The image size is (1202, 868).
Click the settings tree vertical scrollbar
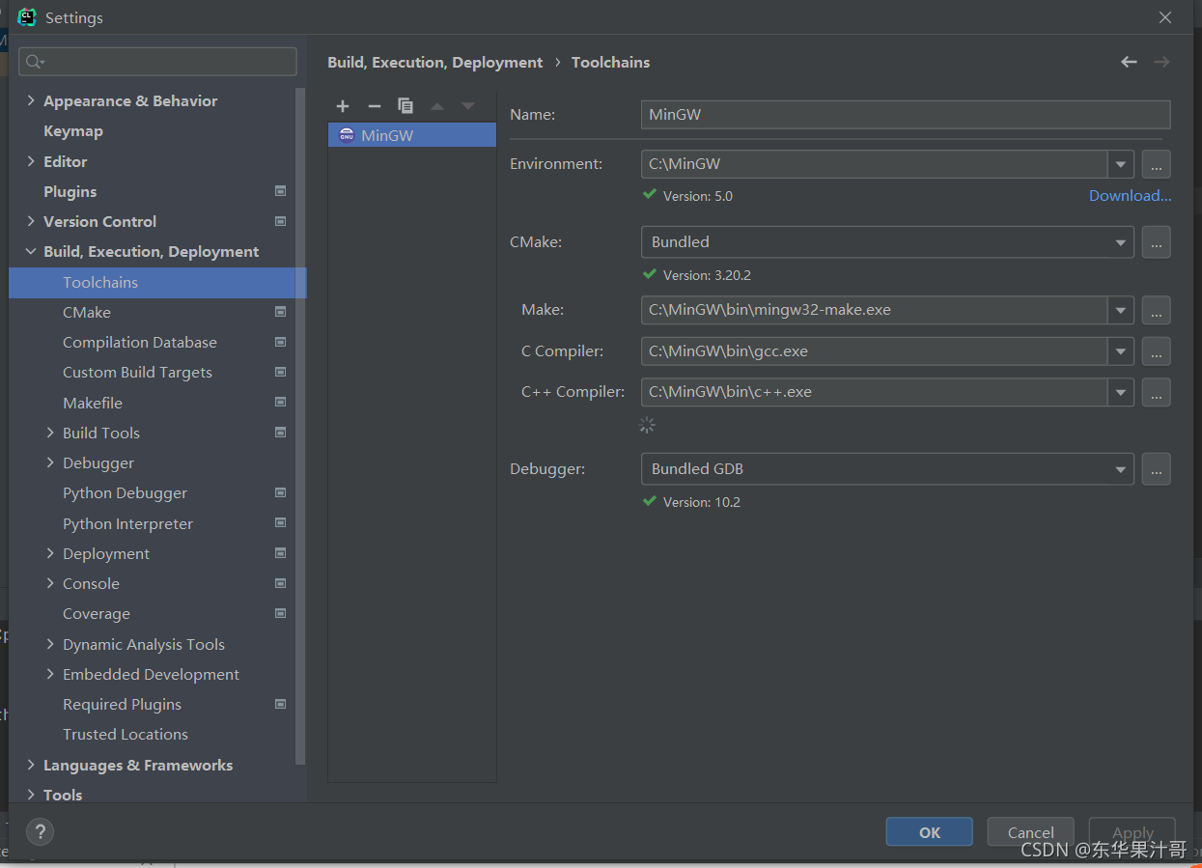pos(301,425)
